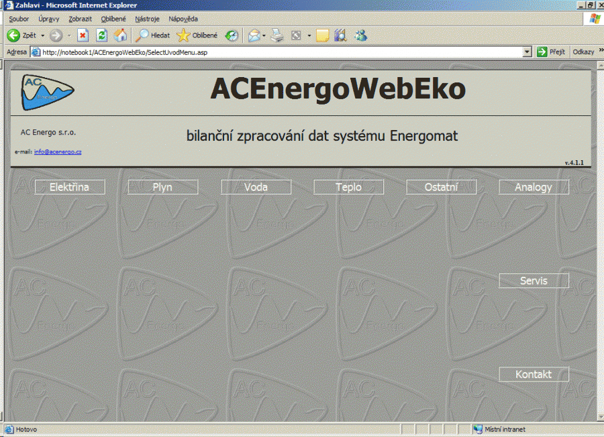Expand the address bar dropdown
Viewport: 604px width, 437px height.
pyautogui.click(x=527, y=52)
